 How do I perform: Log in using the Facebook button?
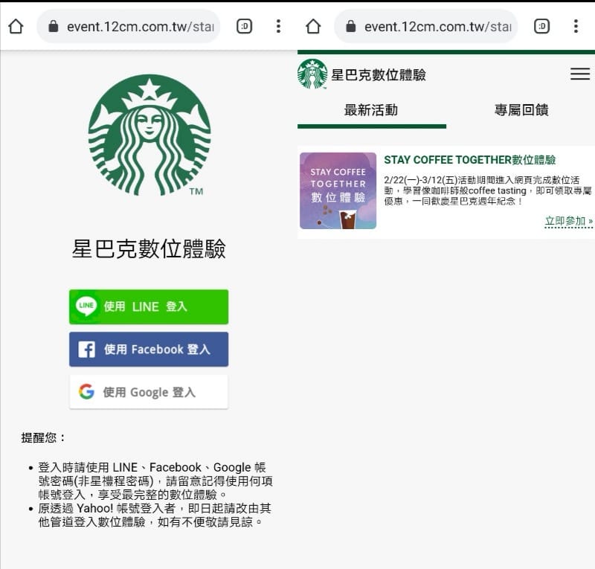click(149, 350)
